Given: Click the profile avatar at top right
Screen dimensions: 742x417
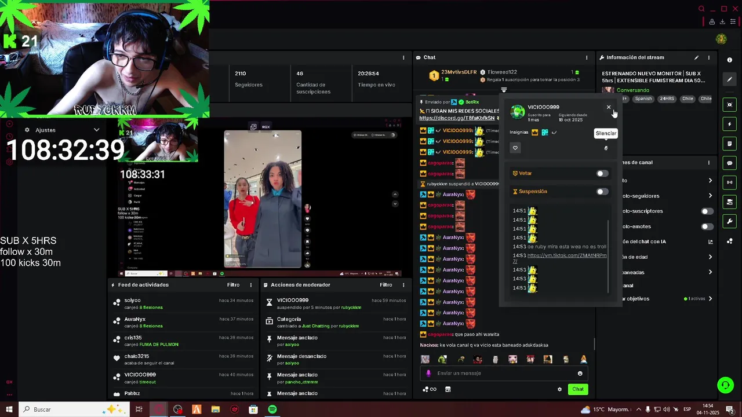Looking at the screenshot, I should point(721,39).
